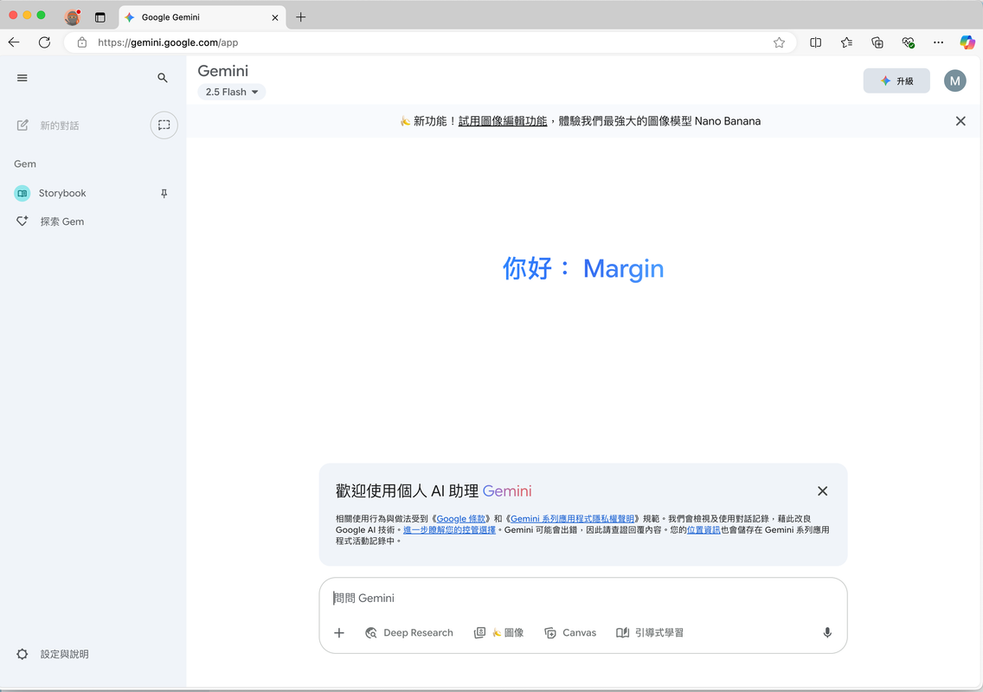The height and width of the screenshot is (692, 983).
Task: Click the Gem section label
Action: point(25,163)
